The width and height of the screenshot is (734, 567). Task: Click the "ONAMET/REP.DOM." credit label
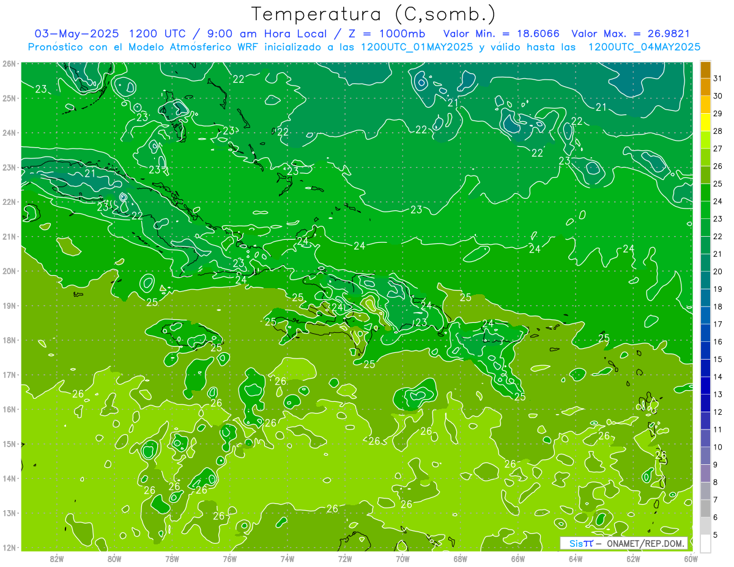[645, 543]
